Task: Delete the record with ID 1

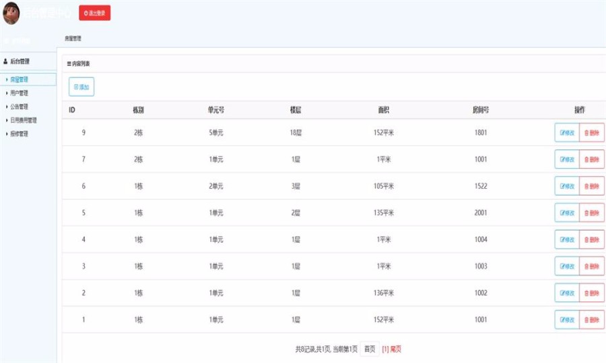Action: [x=592, y=320]
